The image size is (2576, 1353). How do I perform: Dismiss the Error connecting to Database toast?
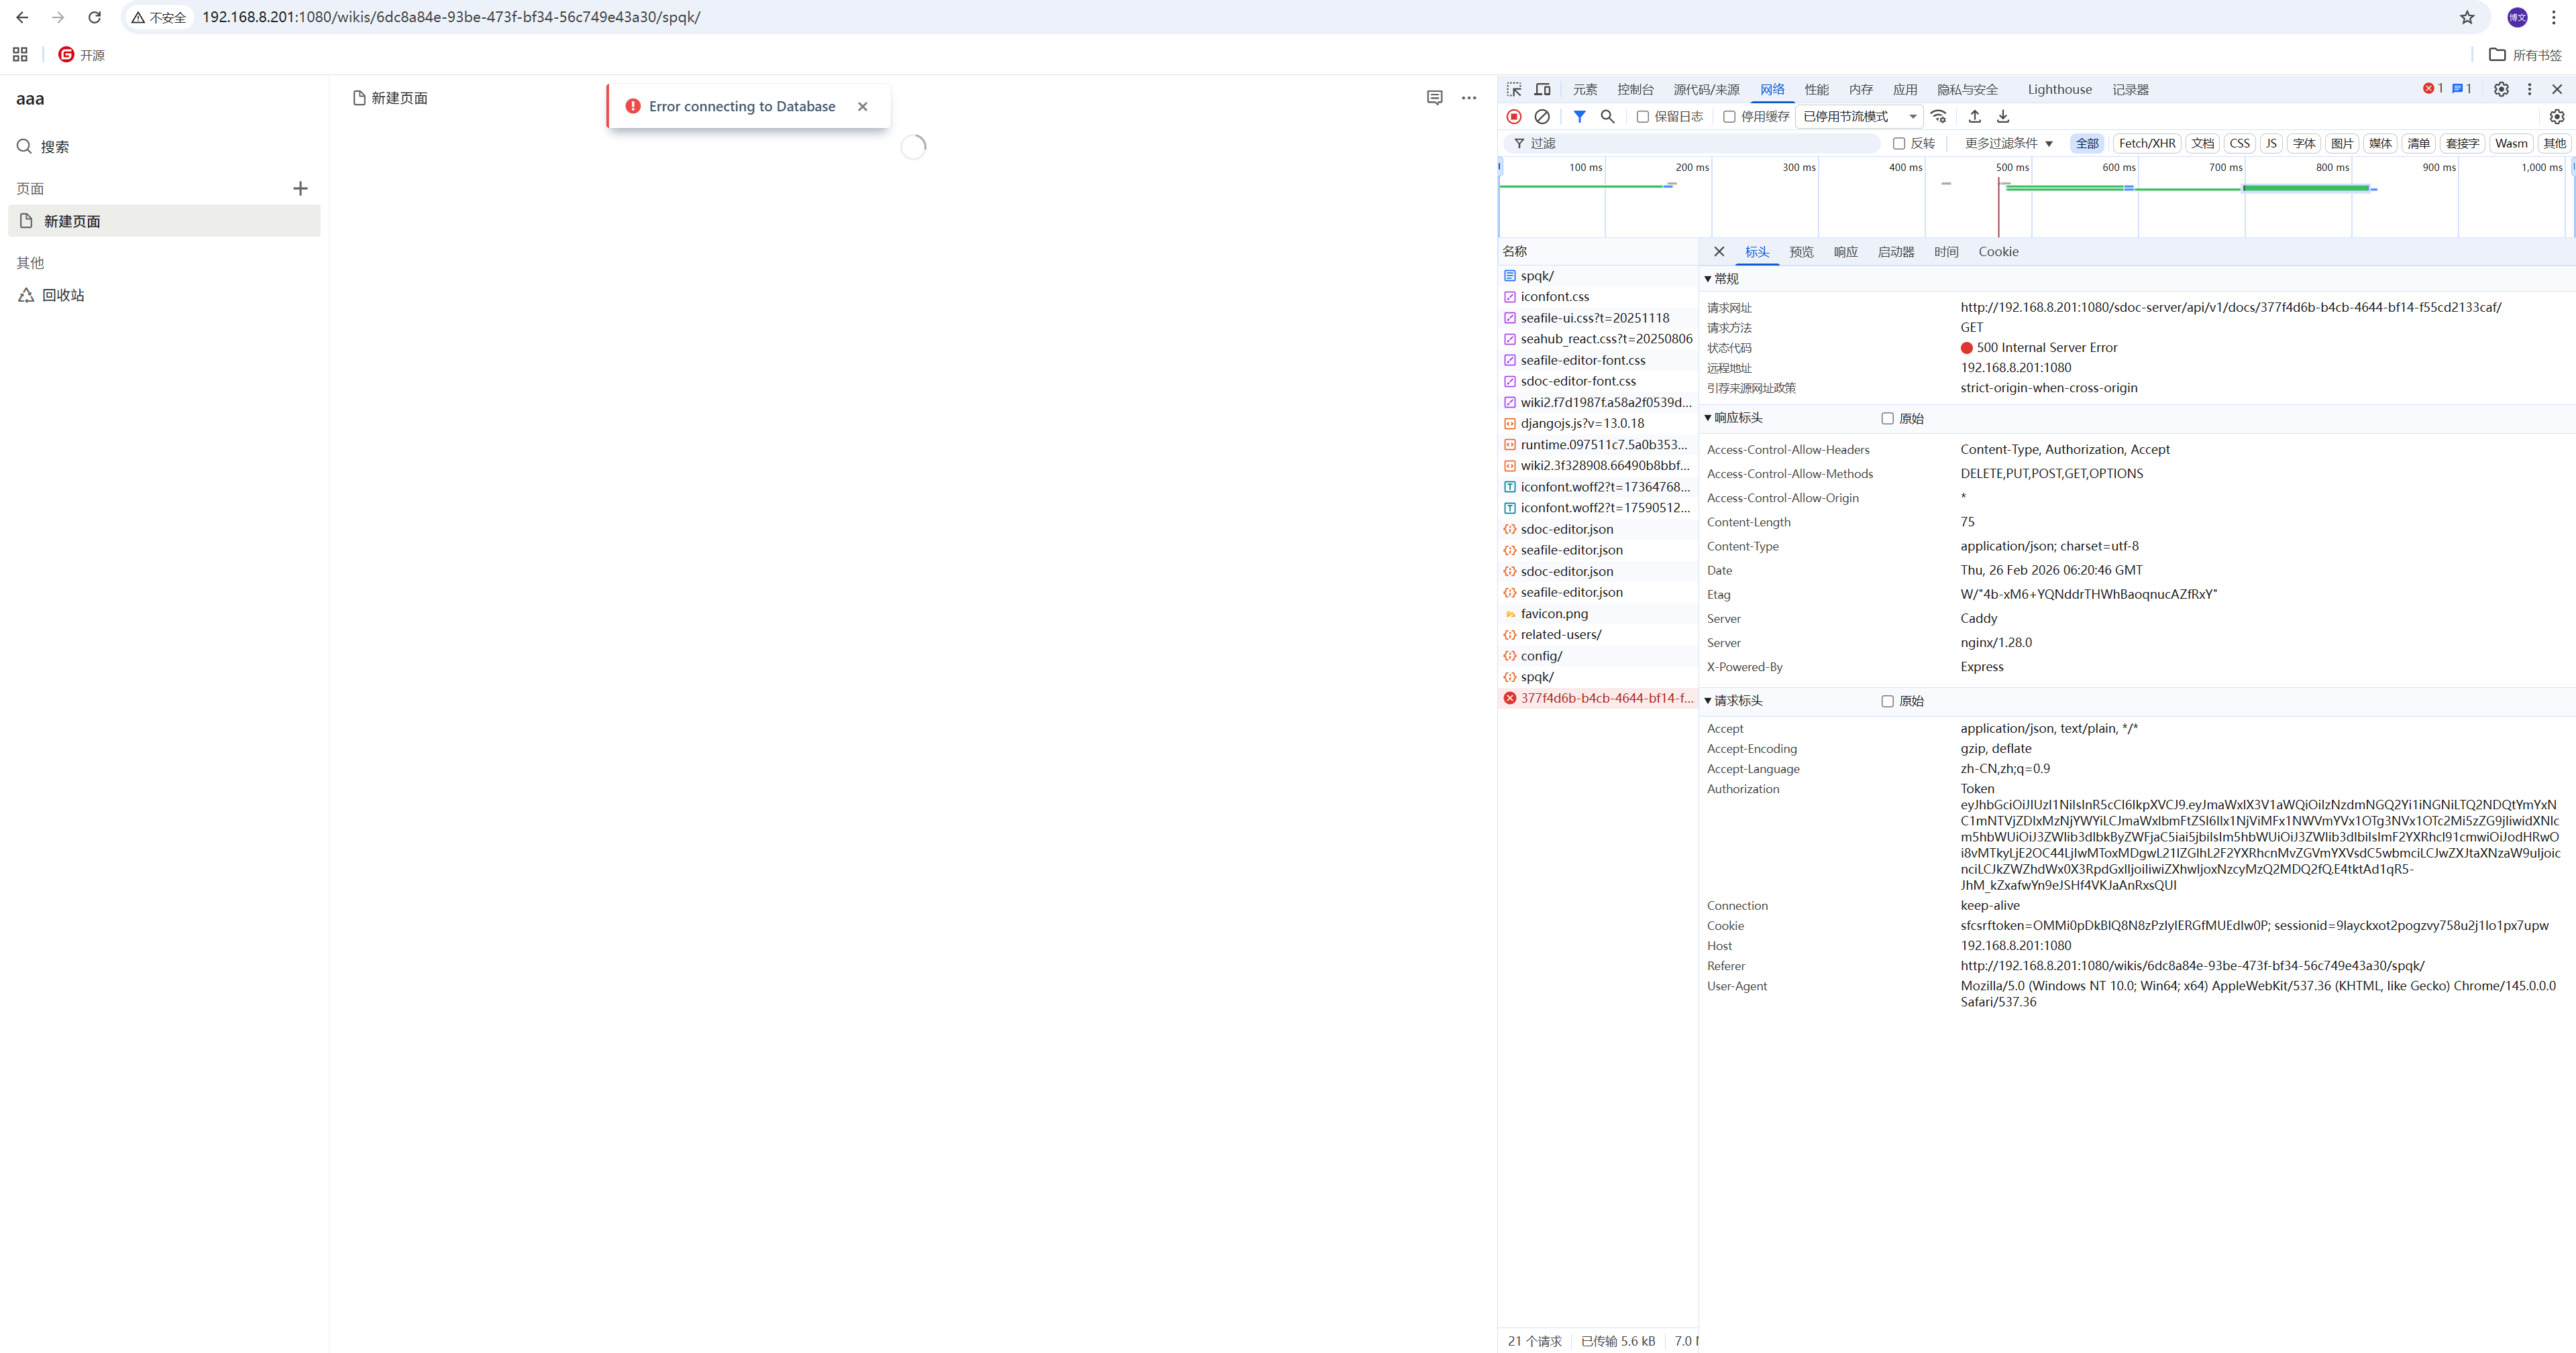click(x=862, y=107)
